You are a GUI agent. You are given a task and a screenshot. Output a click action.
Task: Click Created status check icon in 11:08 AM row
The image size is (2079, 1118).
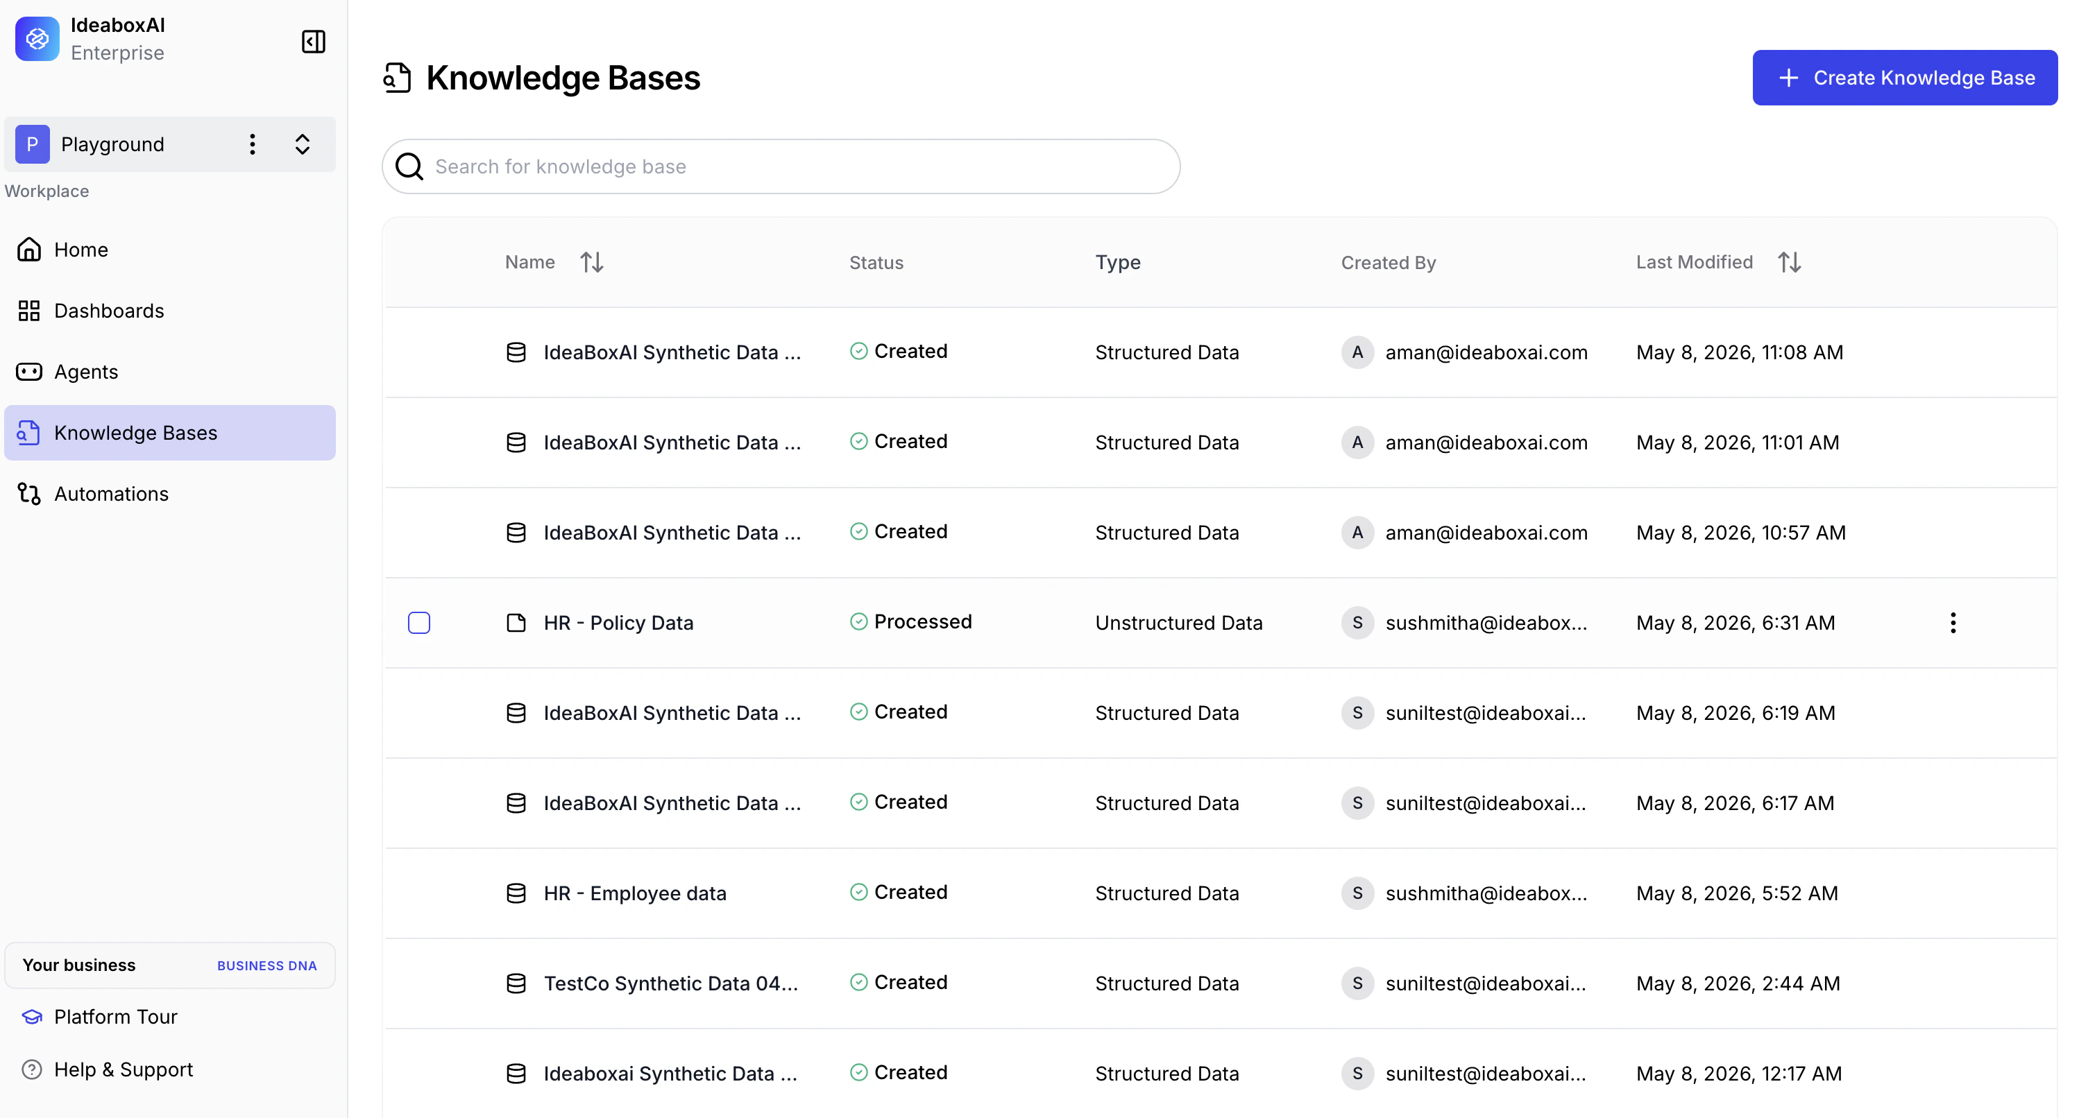coord(858,352)
